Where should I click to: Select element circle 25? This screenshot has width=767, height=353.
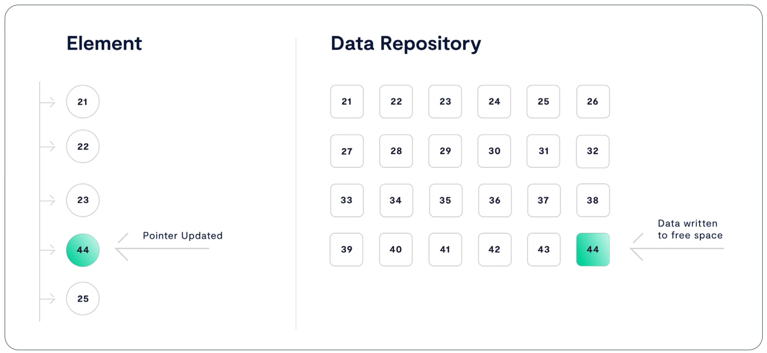83,298
